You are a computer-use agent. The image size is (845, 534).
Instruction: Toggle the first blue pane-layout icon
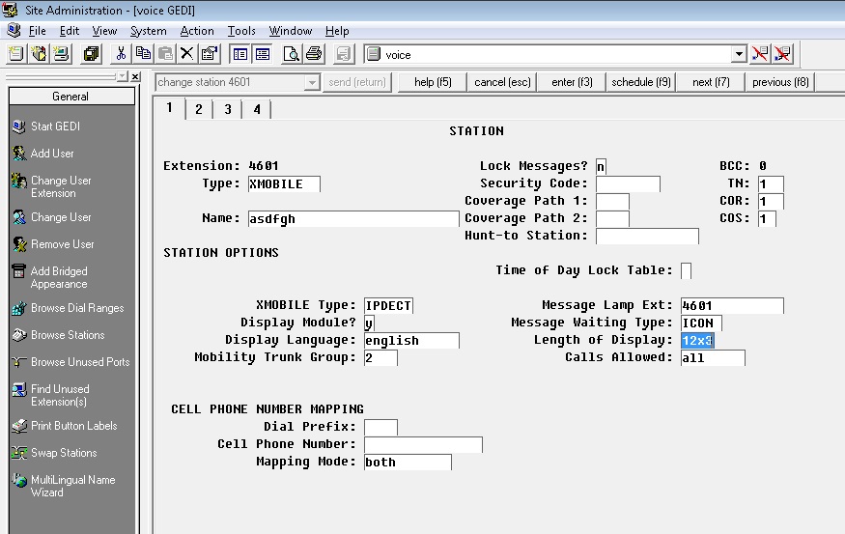pyautogui.click(x=239, y=54)
